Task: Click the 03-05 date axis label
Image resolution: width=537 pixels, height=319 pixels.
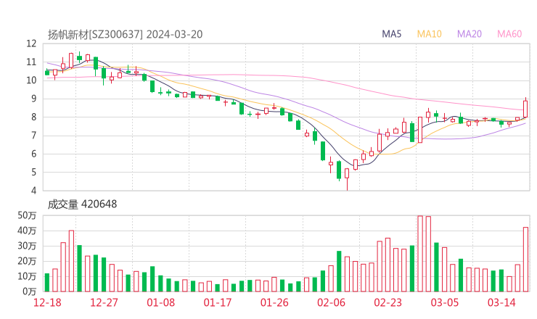Action: point(445,302)
